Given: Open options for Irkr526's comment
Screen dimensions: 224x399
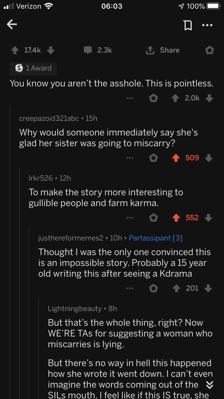Looking at the screenshot, I should coord(129,218).
